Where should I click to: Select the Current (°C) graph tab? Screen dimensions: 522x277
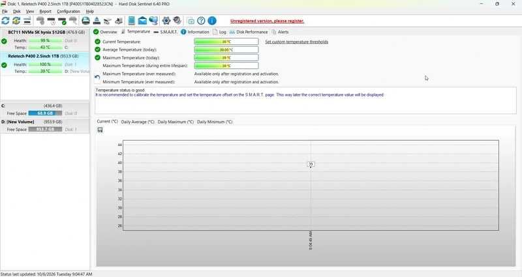107,122
